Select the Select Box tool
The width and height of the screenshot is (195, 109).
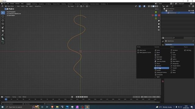3,13
